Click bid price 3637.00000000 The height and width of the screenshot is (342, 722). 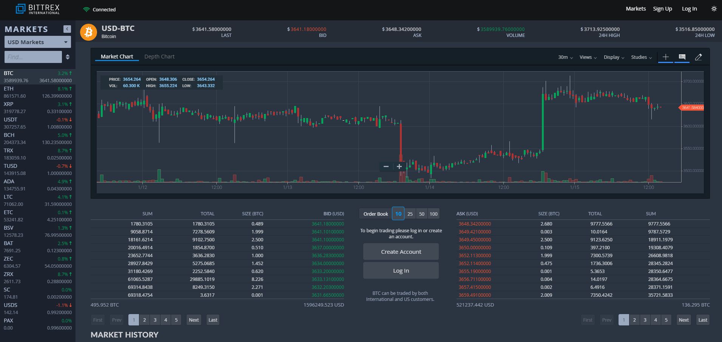pyautogui.click(x=328, y=248)
